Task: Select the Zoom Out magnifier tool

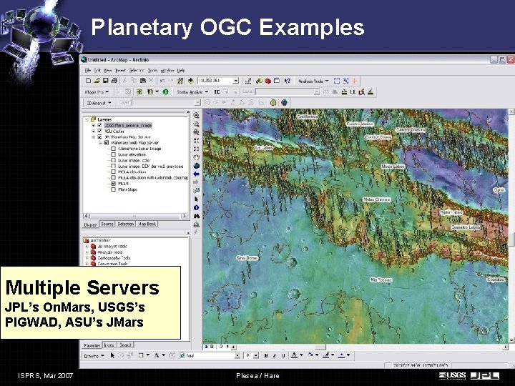Action: (x=197, y=124)
